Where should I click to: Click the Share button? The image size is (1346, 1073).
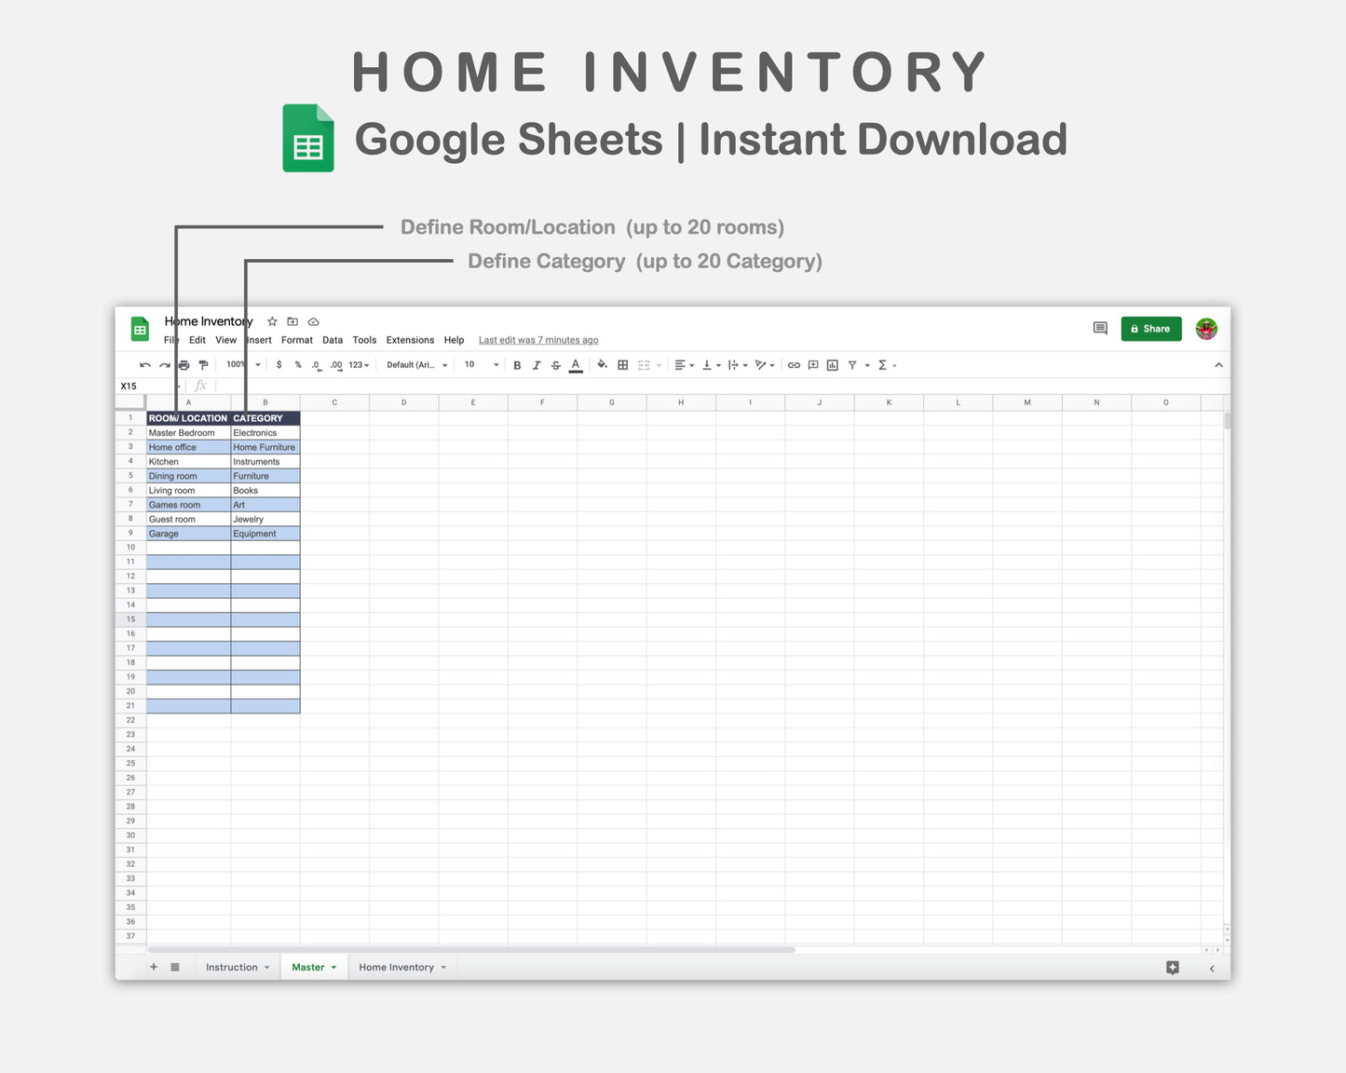pos(1150,328)
